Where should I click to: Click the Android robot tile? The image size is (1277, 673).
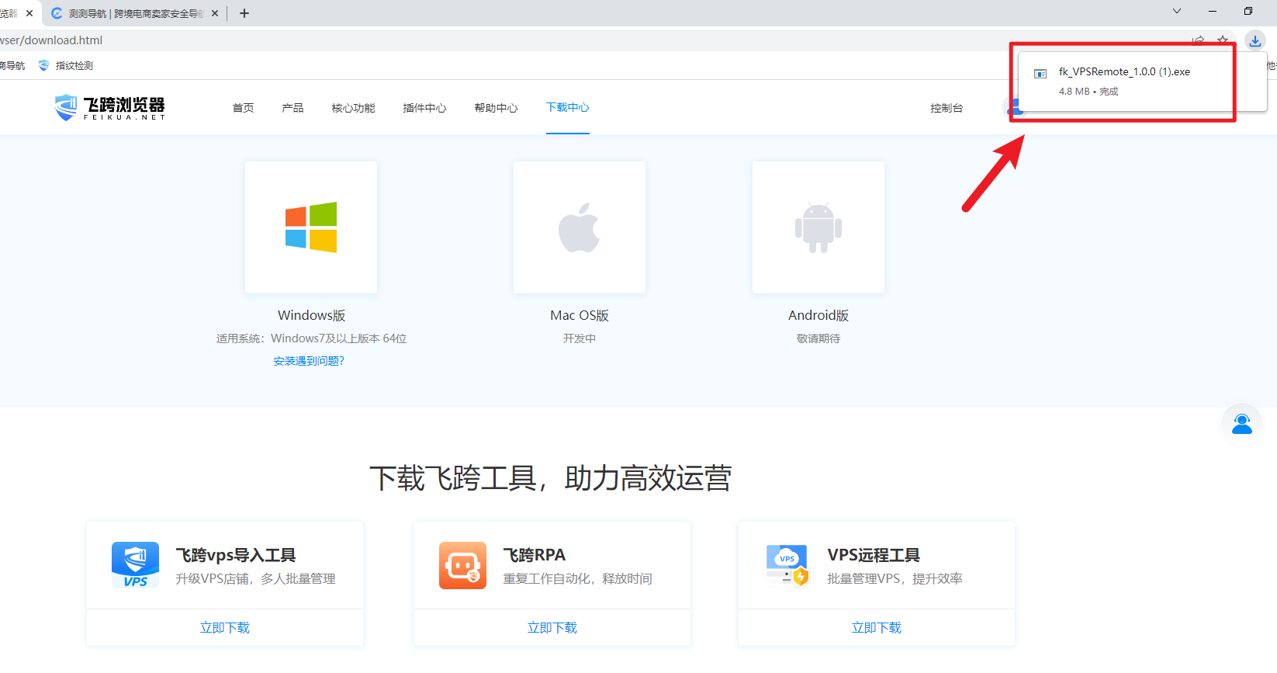[x=818, y=227]
